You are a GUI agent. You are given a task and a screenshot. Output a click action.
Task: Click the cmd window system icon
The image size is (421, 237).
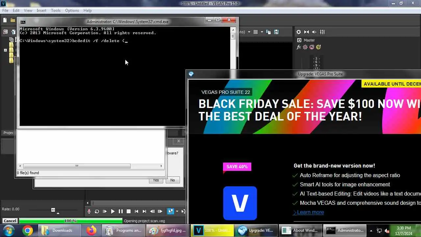[x=23, y=22]
